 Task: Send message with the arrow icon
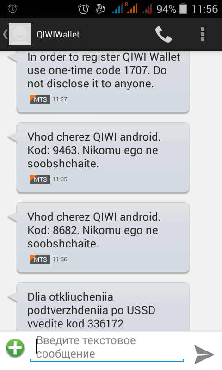pyautogui.click(x=204, y=354)
